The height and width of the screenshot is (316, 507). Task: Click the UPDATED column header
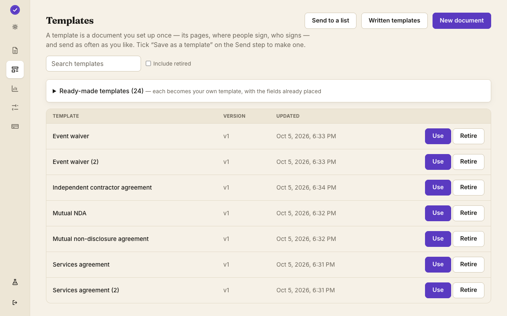[288, 116]
